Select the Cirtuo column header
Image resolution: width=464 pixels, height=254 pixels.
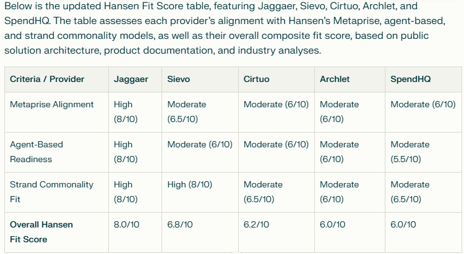(x=256, y=79)
